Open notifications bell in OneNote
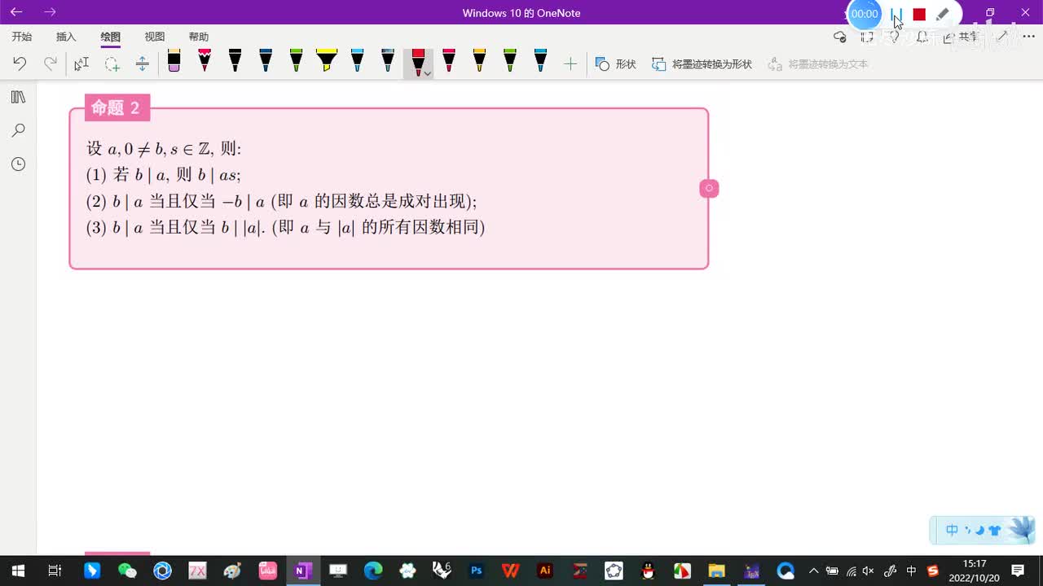The image size is (1043, 586). click(922, 37)
